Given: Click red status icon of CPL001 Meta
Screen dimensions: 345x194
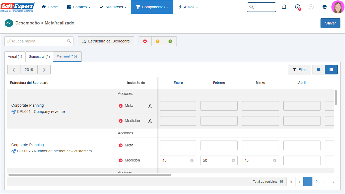Looking at the screenshot, I should (121, 106).
